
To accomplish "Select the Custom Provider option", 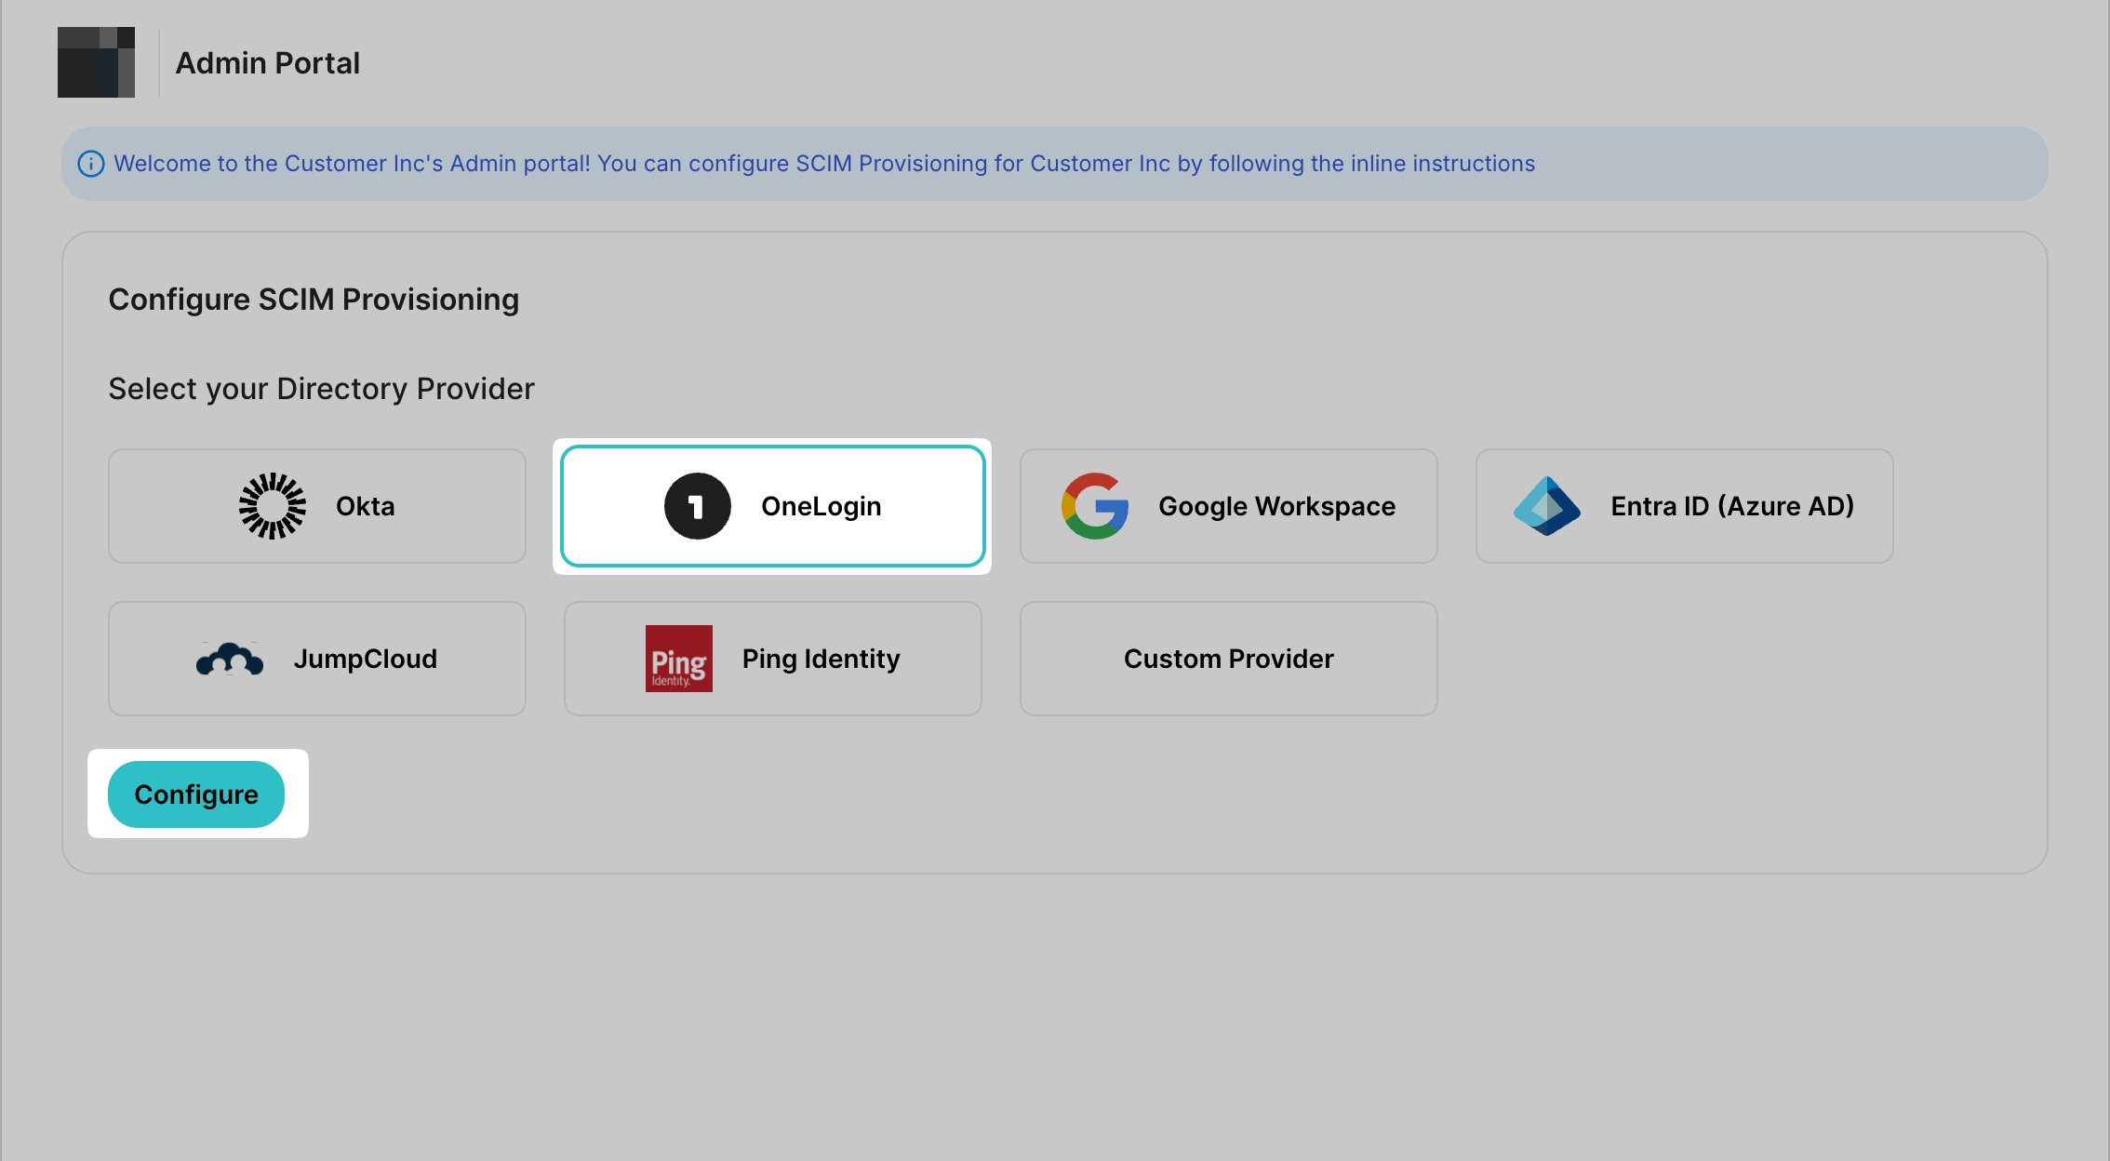I will point(1228,659).
